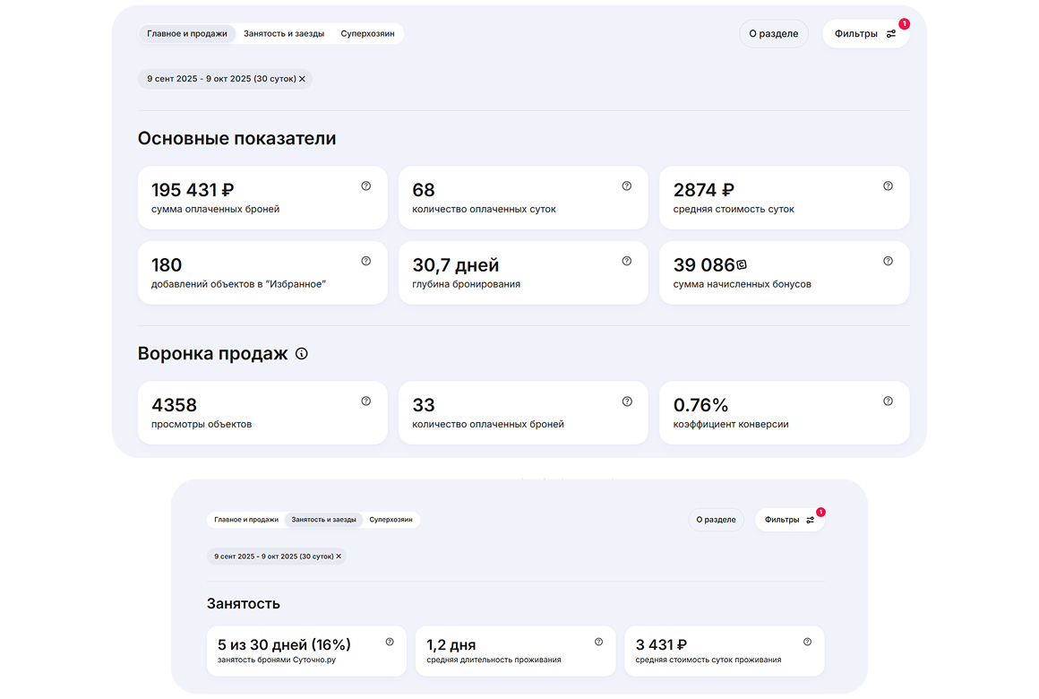
Task: Show help for 4358 object views card
Action: (x=365, y=401)
